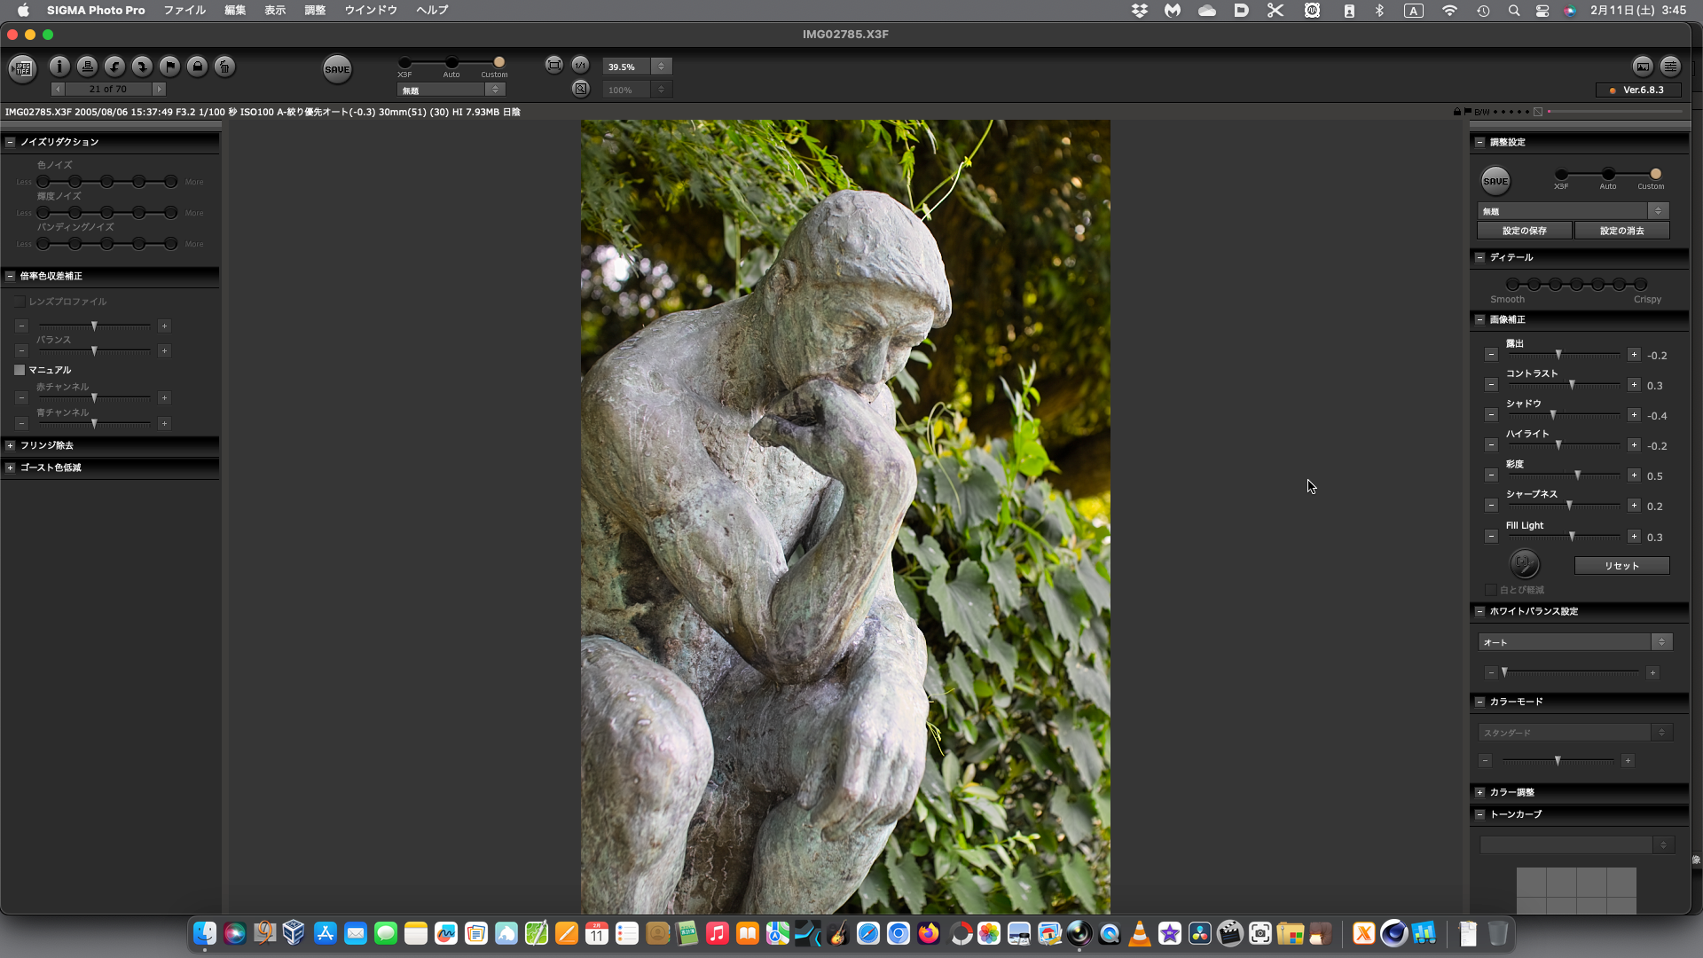Select X3F mode in top toolbar

point(404,62)
